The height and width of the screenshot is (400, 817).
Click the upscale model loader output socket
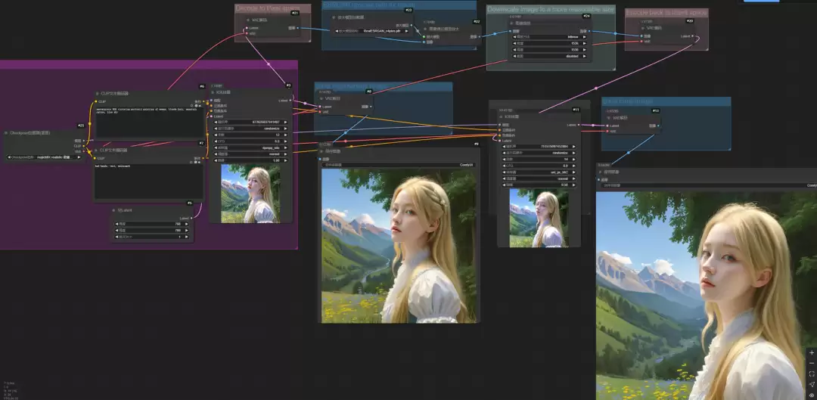(x=410, y=24)
